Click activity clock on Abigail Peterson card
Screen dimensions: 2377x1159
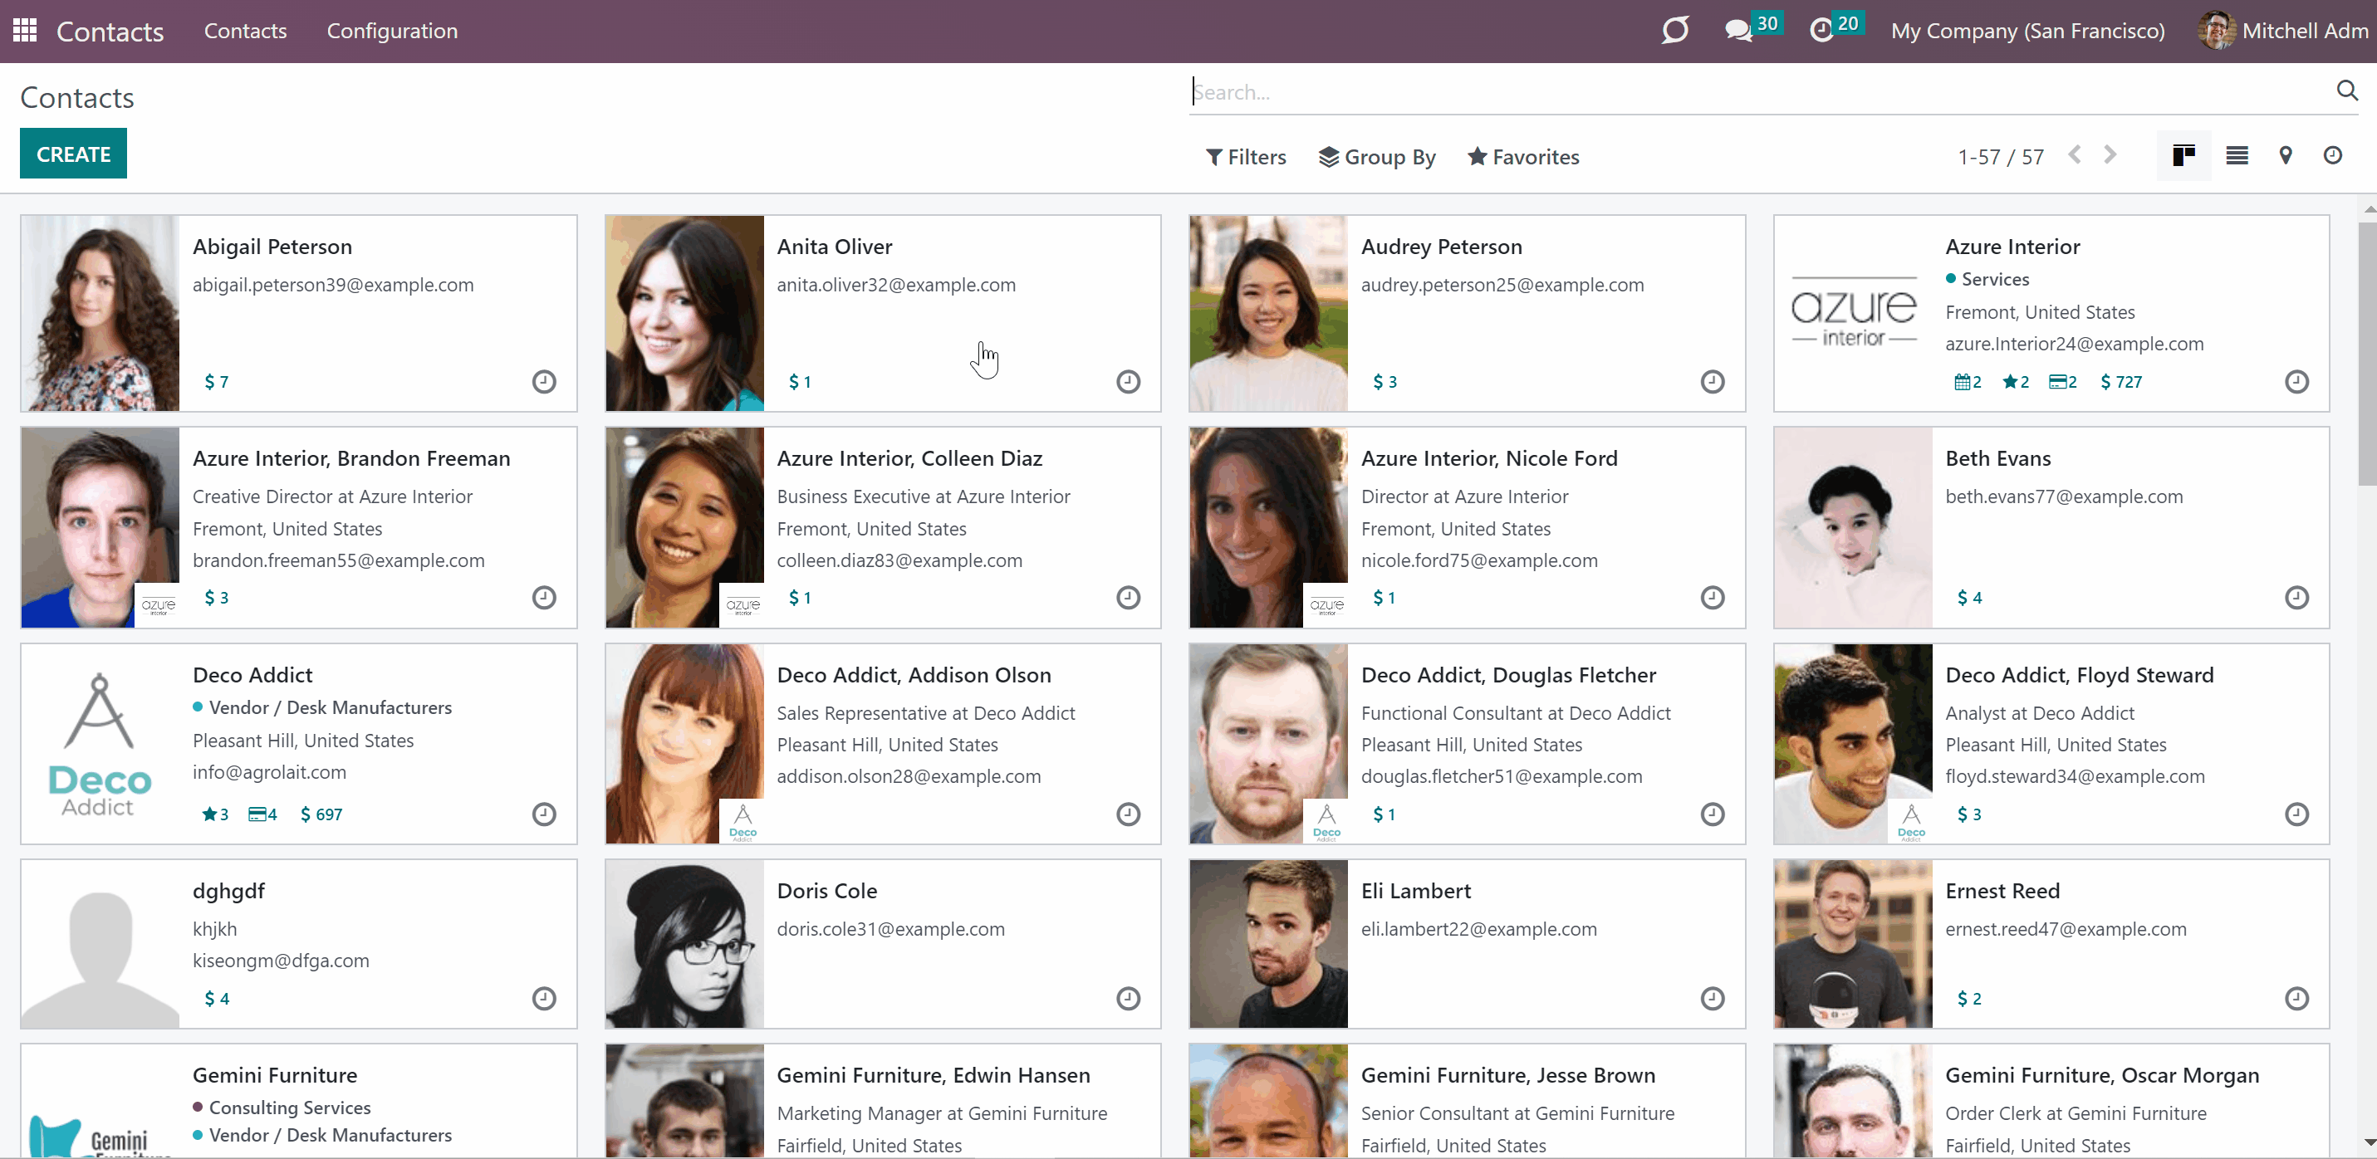click(x=545, y=381)
